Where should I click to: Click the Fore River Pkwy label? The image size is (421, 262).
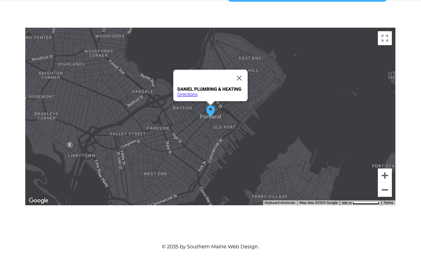click(x=101, y=173)
